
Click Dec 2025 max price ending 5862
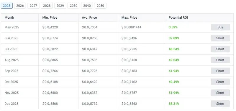[x=129, y=104]
